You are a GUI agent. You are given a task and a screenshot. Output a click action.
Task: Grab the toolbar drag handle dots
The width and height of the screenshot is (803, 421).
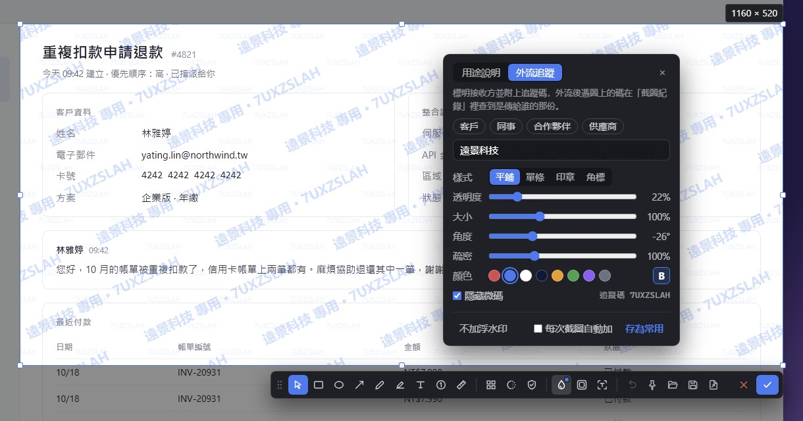coord(280,385)
